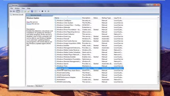Toggle Show/Hide Console Tree button
170x96 pixels.
coord(18,11)
